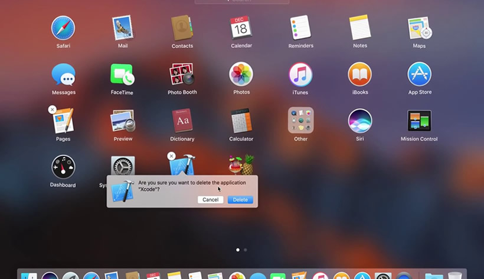The image size is (484, 279).
Task: Open the Maps app icon
Action: coord(420,28)
